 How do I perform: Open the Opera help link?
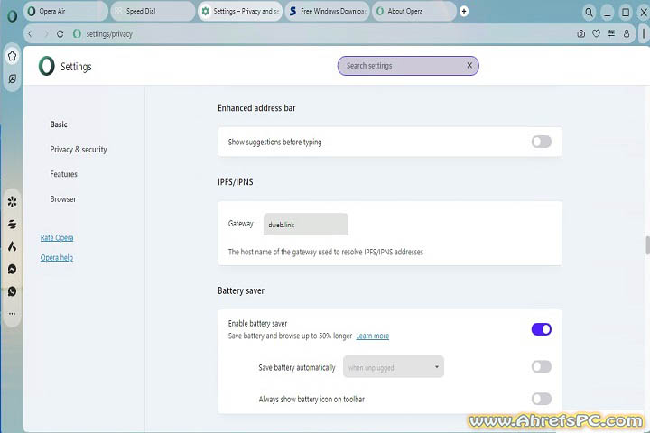pos(57,258)
